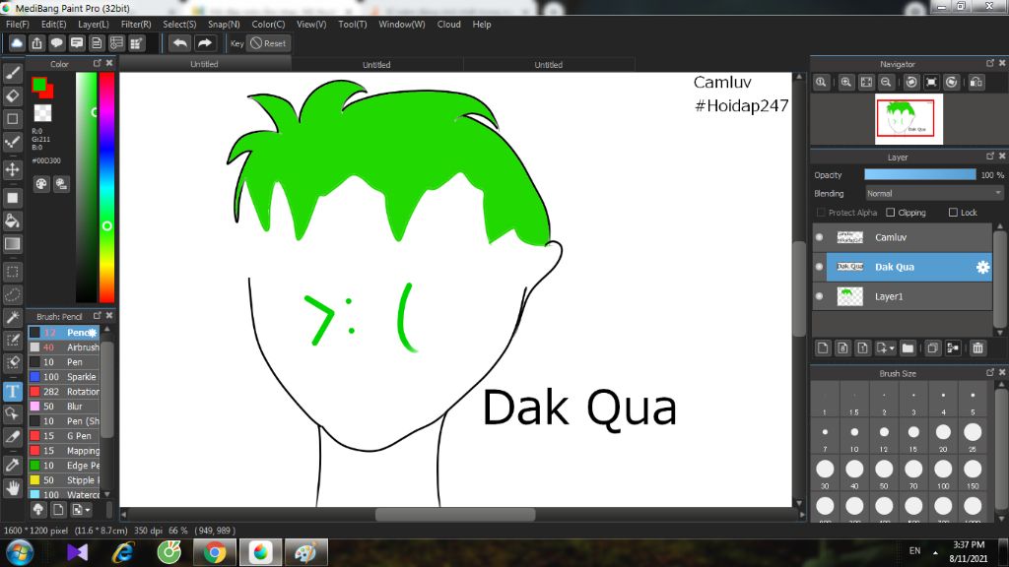The height and width of the screenshot is (567, 1009).
Task: Open the Filter menu
Action: tap(136, 25)
